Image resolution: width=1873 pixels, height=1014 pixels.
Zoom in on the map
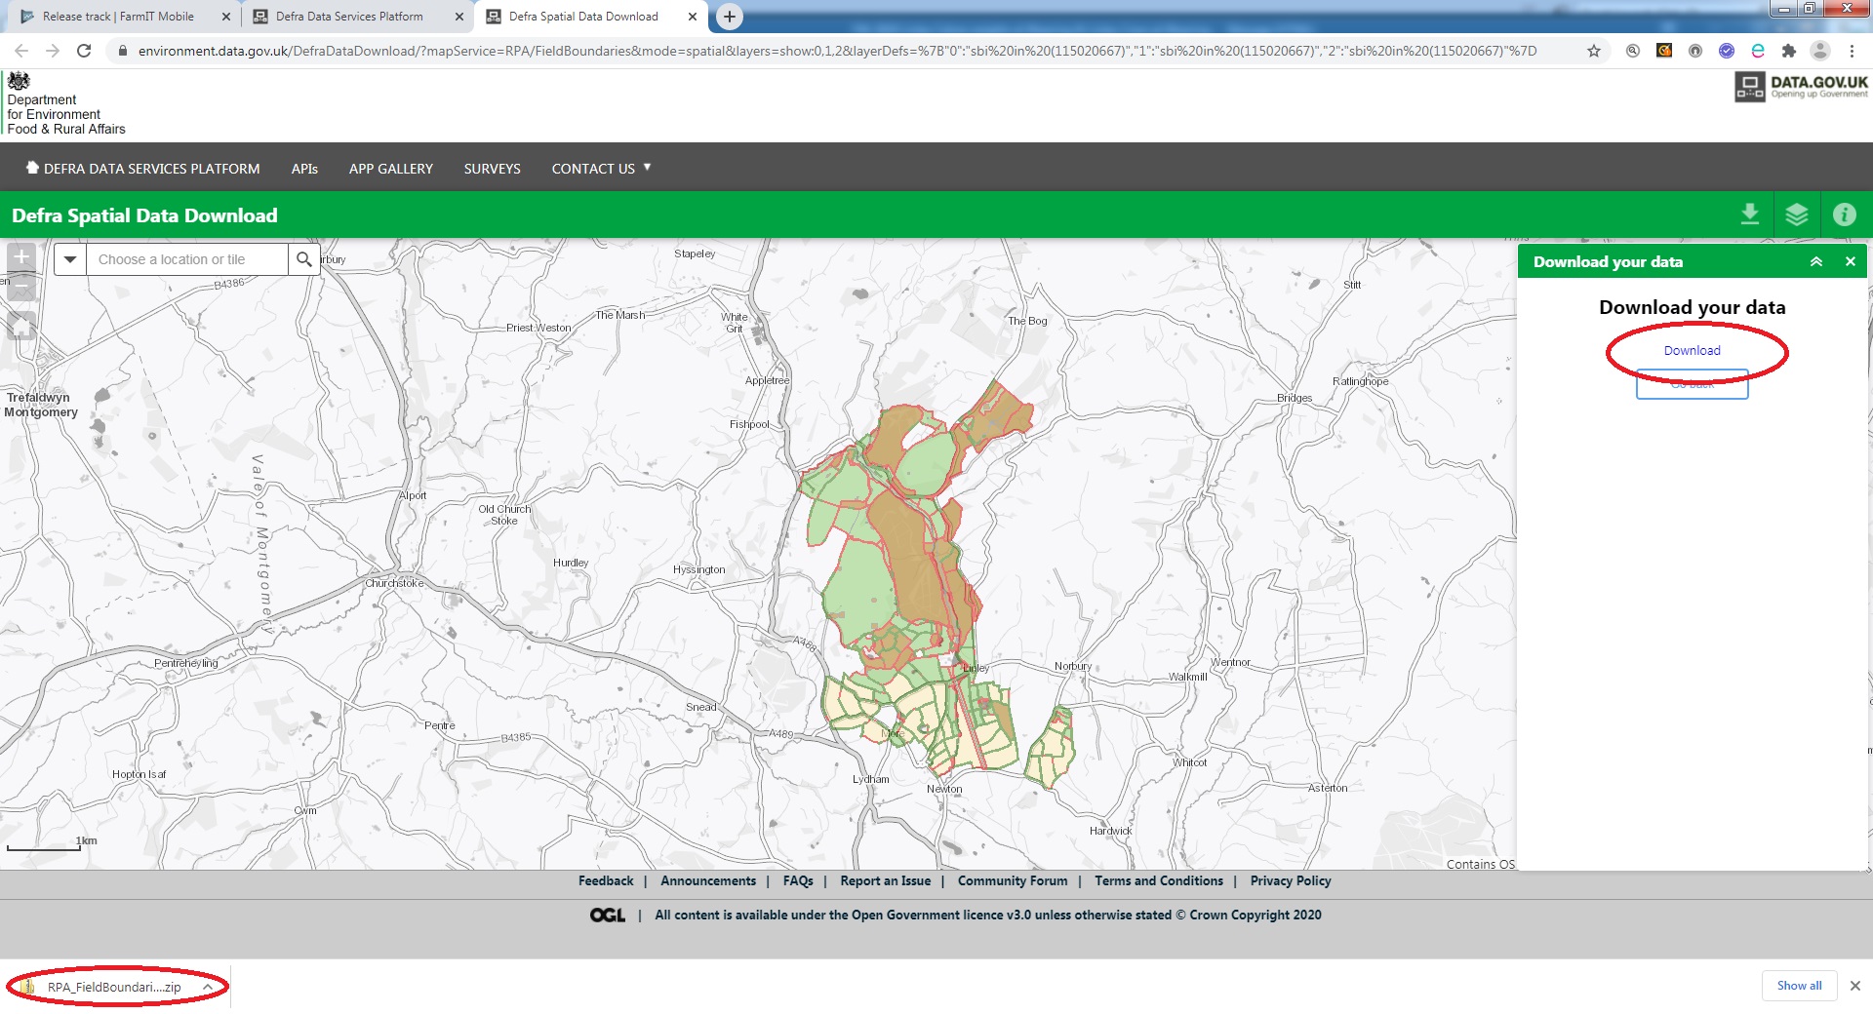(x=21, y=257)
